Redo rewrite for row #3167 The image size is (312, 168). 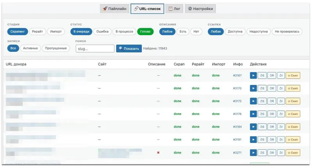[272, 76]
